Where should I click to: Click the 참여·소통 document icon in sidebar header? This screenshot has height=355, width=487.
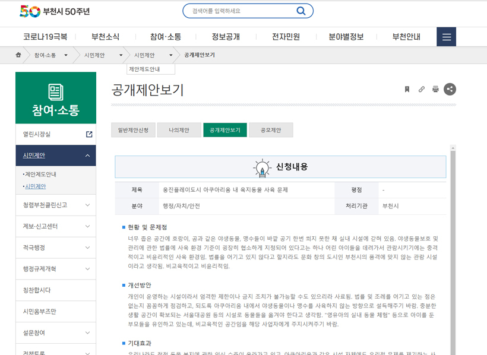tap(56, 92)
